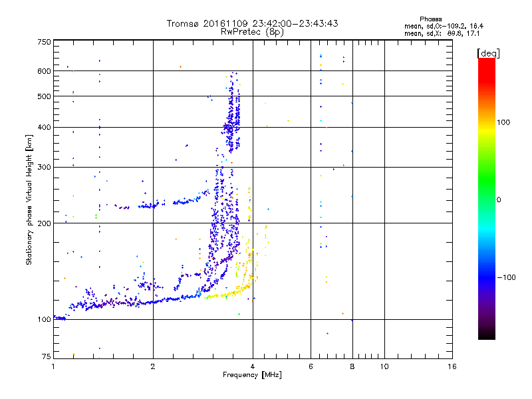The image size is (532, 399).
Task: Click the rainbow phase color bar
Action: tap(487, 198)
